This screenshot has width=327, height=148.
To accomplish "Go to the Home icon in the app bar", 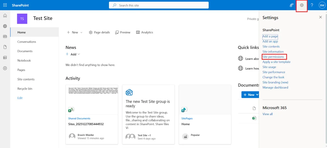I will pos(5,15).
